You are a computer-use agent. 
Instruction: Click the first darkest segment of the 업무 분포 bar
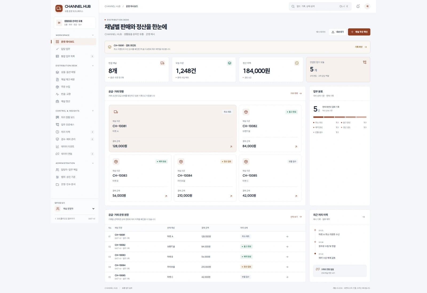coord(318,117)
